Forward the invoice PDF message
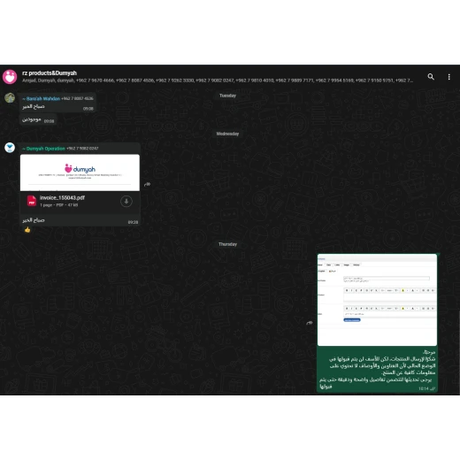This screenshot has width=460, height=460. [x=147, y=184]
